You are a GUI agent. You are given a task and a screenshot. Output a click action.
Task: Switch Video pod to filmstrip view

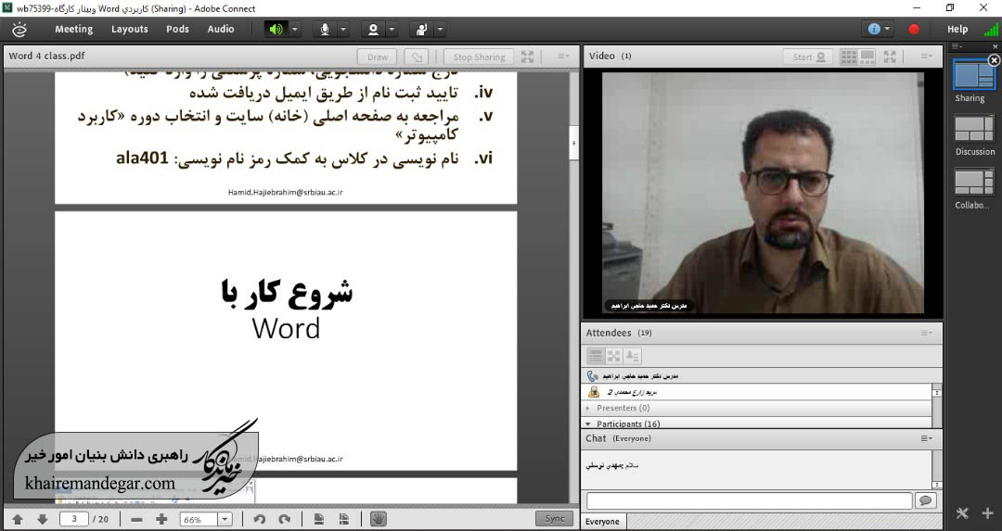(x=867, y=57)
